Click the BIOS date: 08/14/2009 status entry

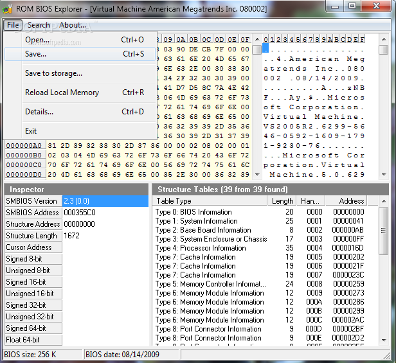(131, 355)
